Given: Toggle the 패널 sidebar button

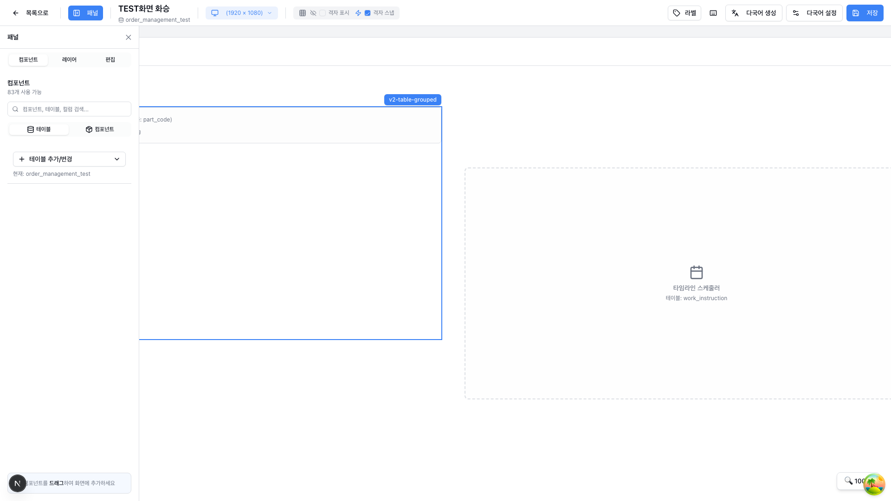Looking at the screenshot, I should coord(85,13).
